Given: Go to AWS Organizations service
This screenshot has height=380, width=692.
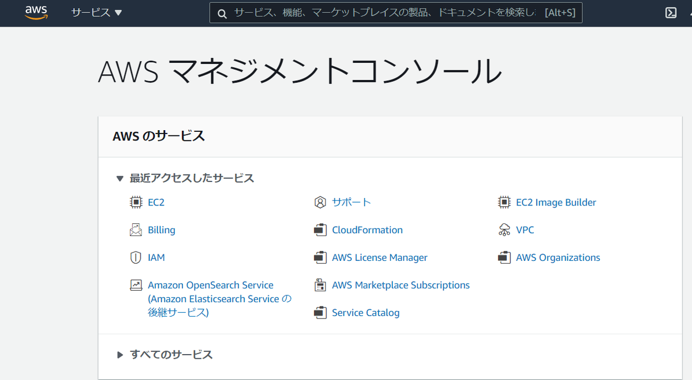Looking at the screenshot, I should click(558, 257).
